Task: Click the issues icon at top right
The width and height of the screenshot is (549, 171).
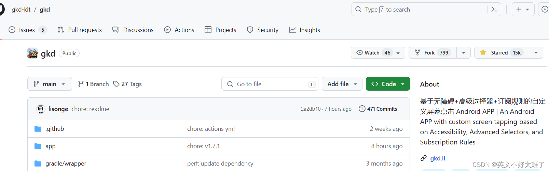Action: click(545, 10)
